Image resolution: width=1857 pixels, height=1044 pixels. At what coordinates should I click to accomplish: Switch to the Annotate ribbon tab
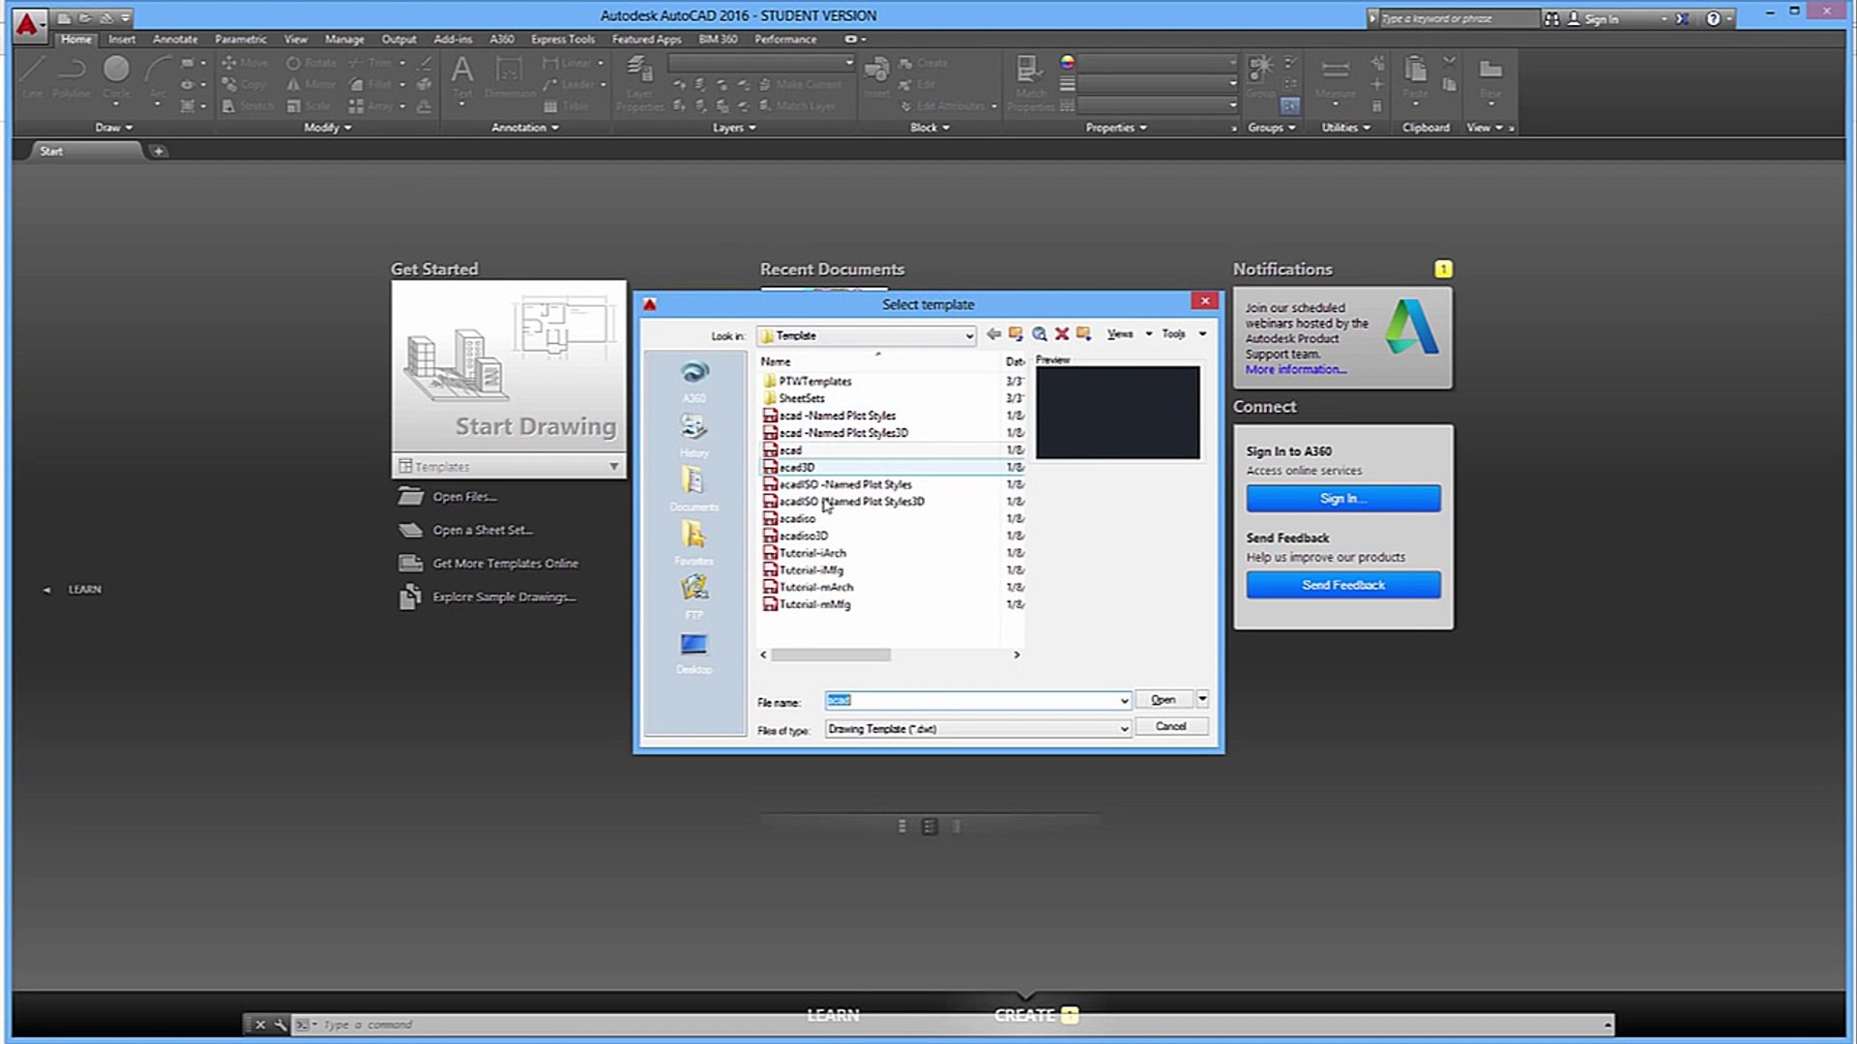175,40
